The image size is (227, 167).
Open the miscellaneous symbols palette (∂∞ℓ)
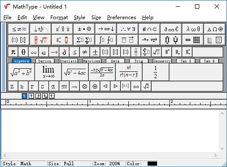tap(171, 29)
